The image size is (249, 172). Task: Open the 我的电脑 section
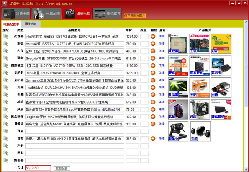click(16, 14)
